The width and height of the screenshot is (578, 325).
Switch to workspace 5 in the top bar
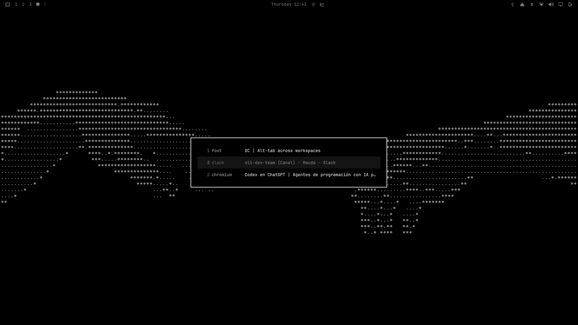tap(45, 5)
